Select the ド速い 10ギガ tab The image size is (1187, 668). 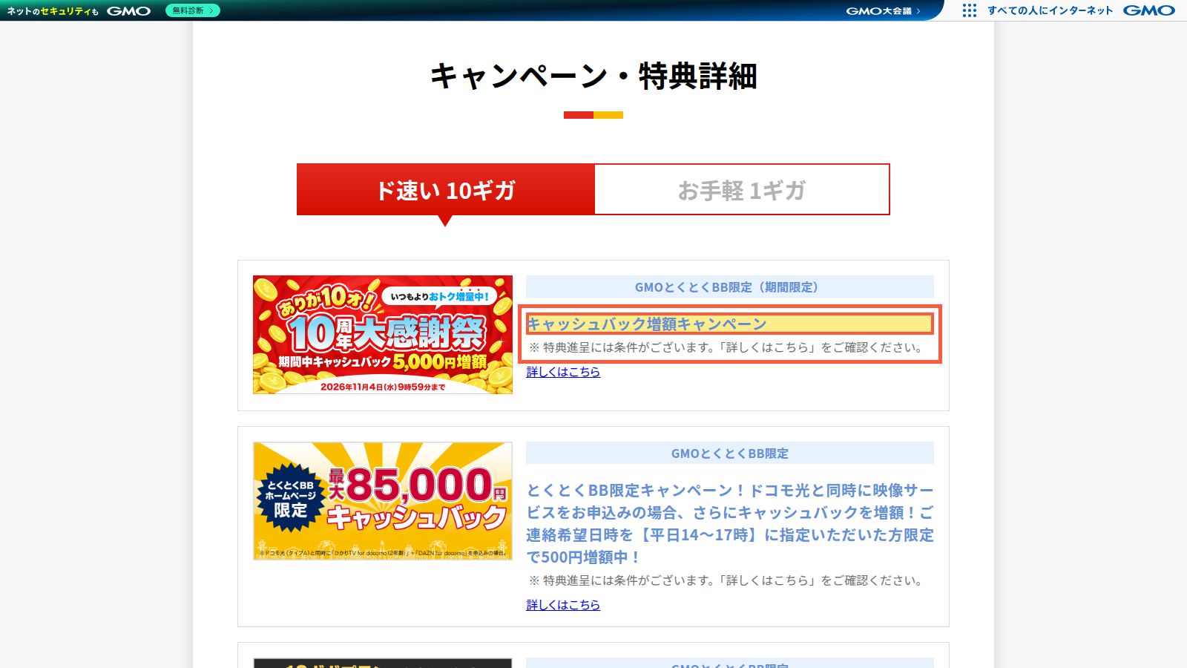coord(445,190)
